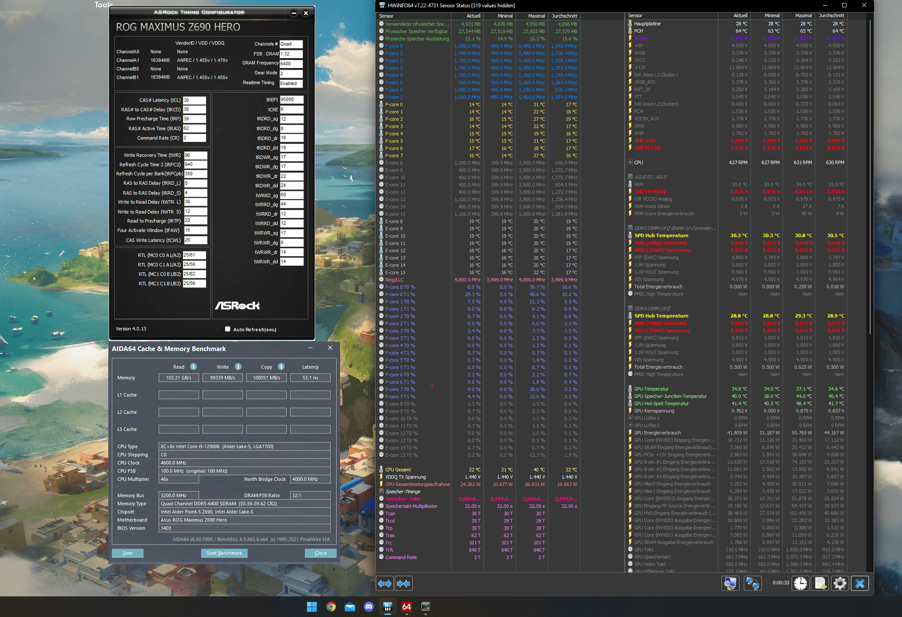Collapse Speicher-Timings sensor group

[381, 492]
